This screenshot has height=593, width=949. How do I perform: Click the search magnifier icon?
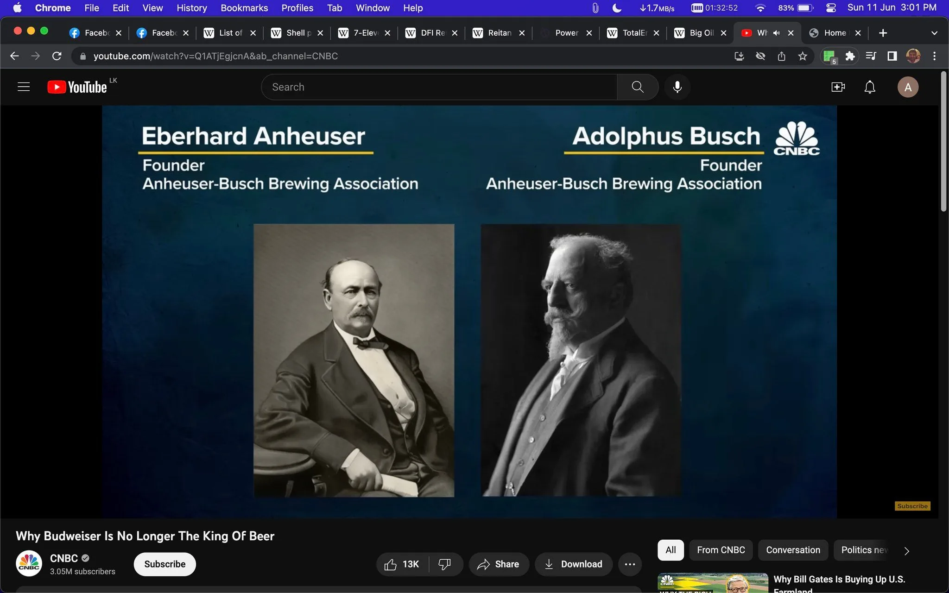tap(637, 87)
